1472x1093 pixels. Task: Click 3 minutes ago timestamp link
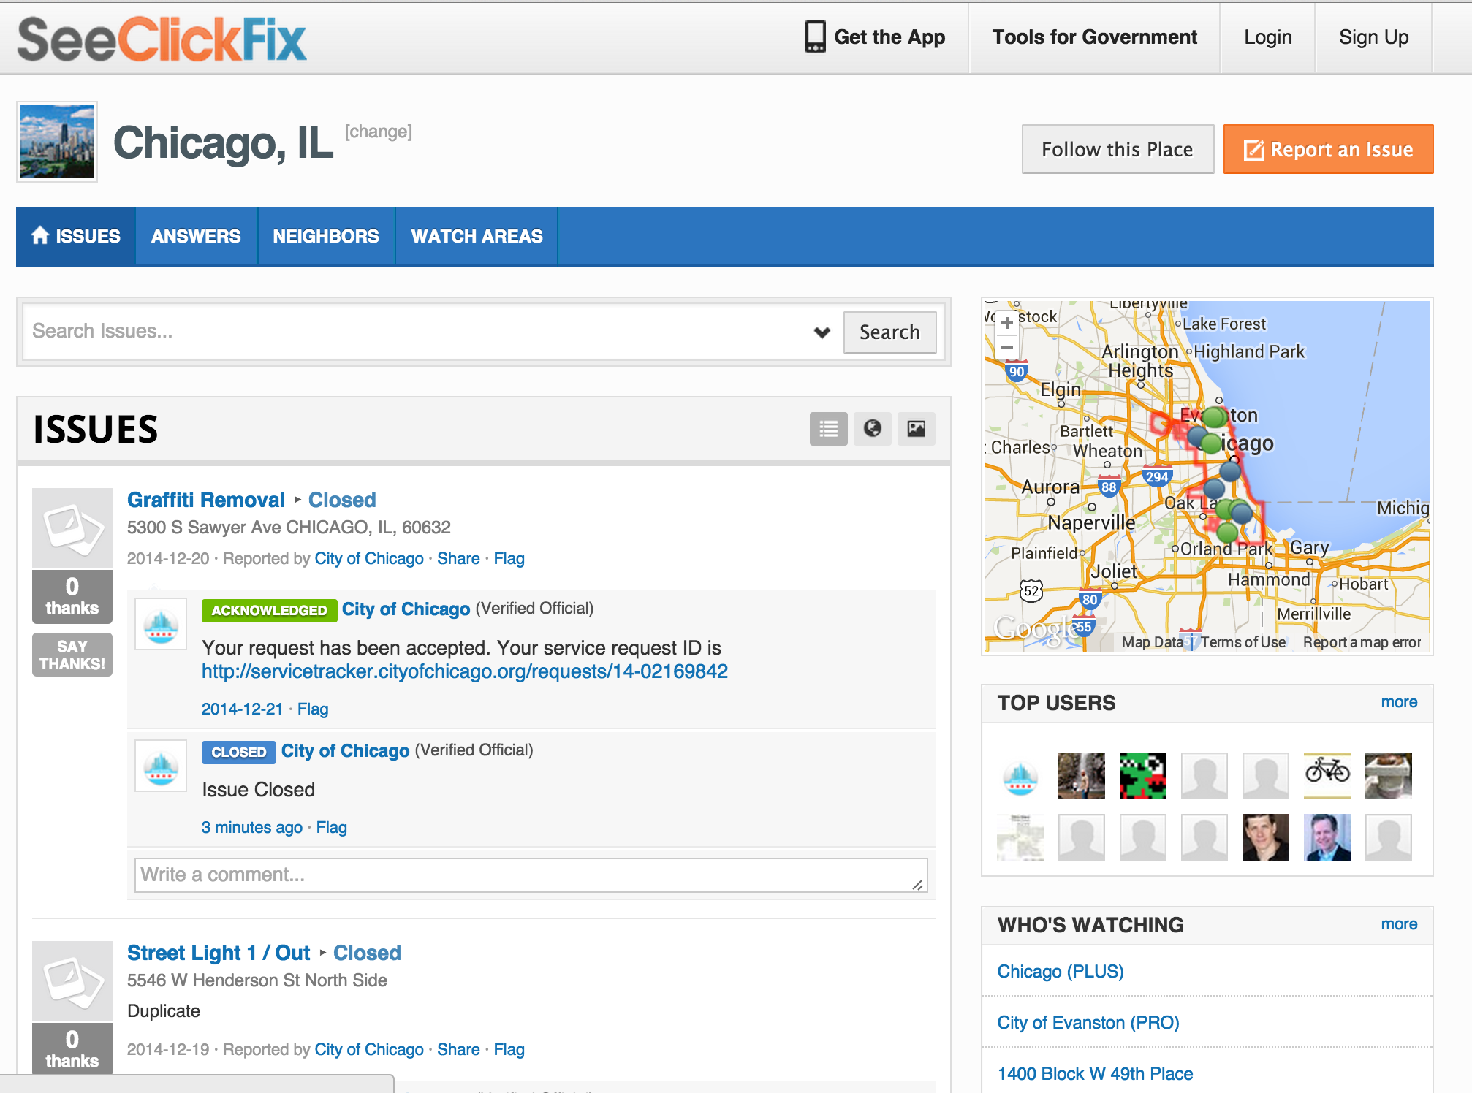pos(251,827)
